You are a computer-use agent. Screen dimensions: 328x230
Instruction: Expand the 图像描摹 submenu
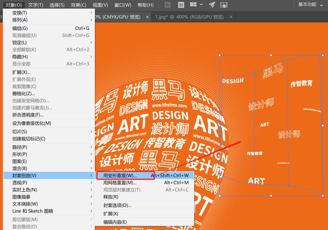click(x=49, y=197)
